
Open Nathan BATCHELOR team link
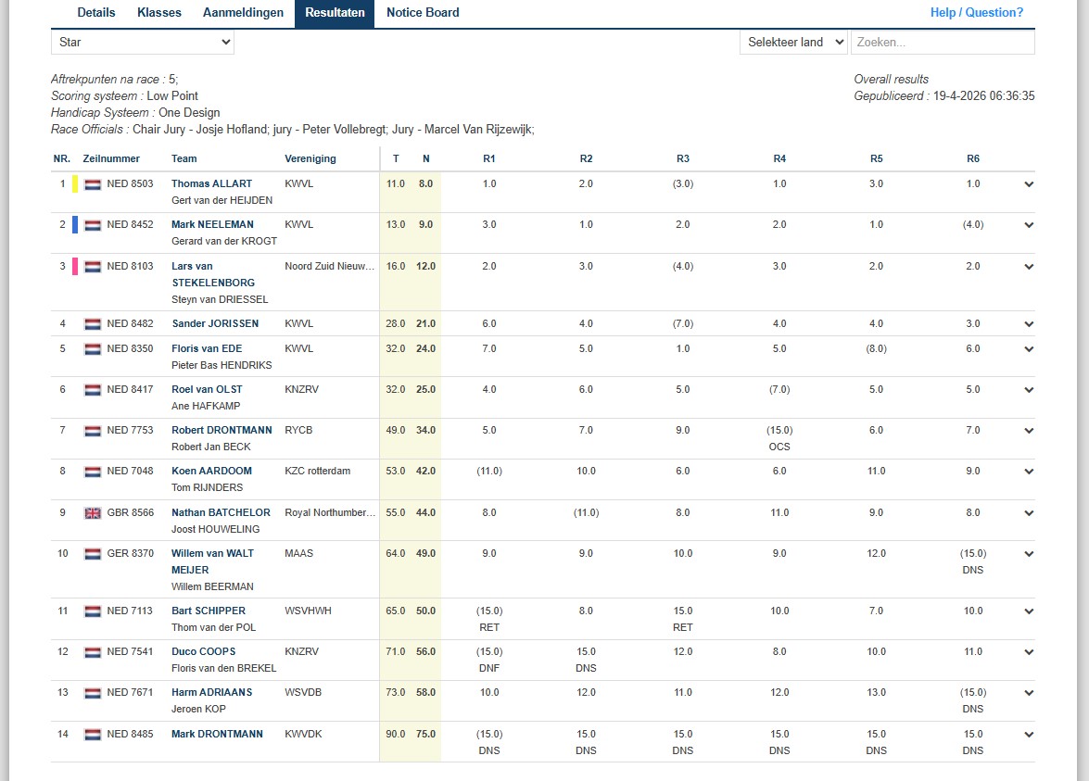point(221,512)
